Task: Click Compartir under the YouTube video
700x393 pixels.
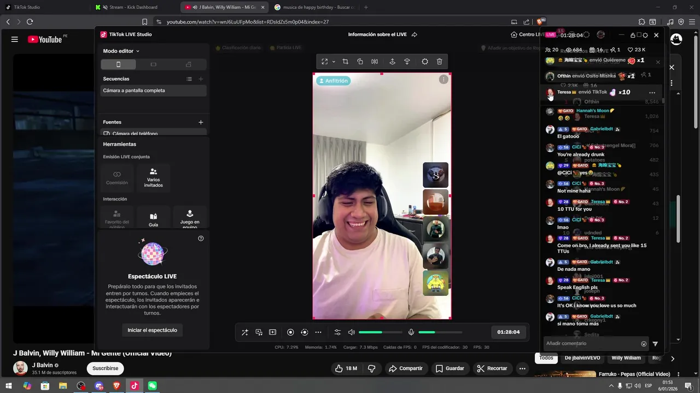Action: coord(406,368)
